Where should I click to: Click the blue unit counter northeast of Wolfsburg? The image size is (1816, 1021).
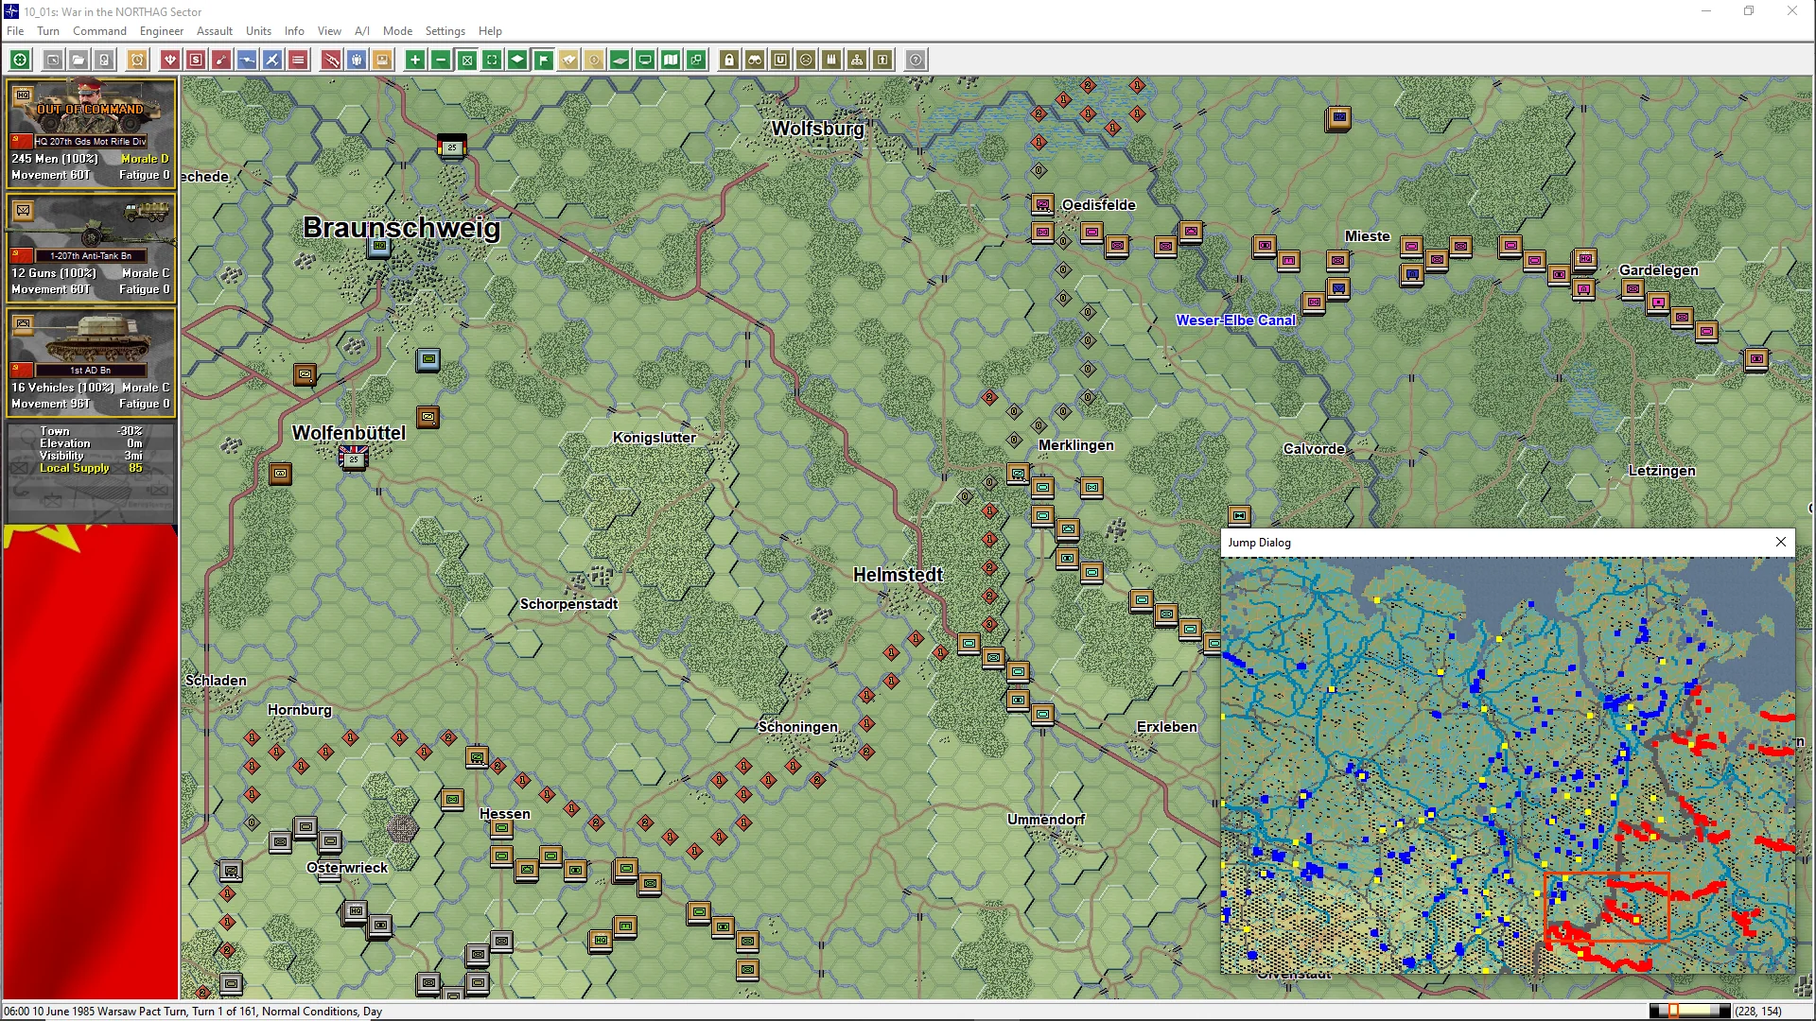click(x=1337, y=118)
